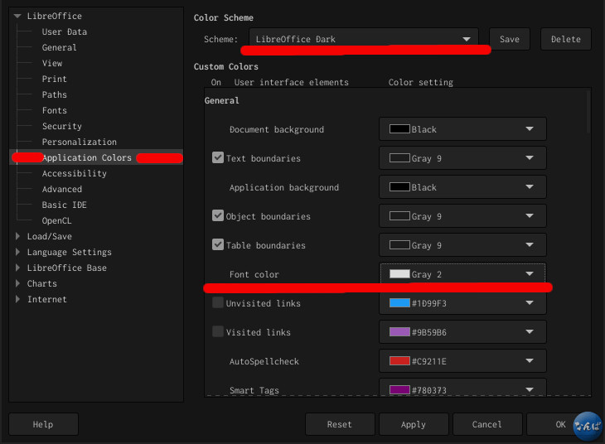The height and width of the screenshot is (444, 605).
Task: Expand the LibreOffice Base section
Action: tap(17, 268)
